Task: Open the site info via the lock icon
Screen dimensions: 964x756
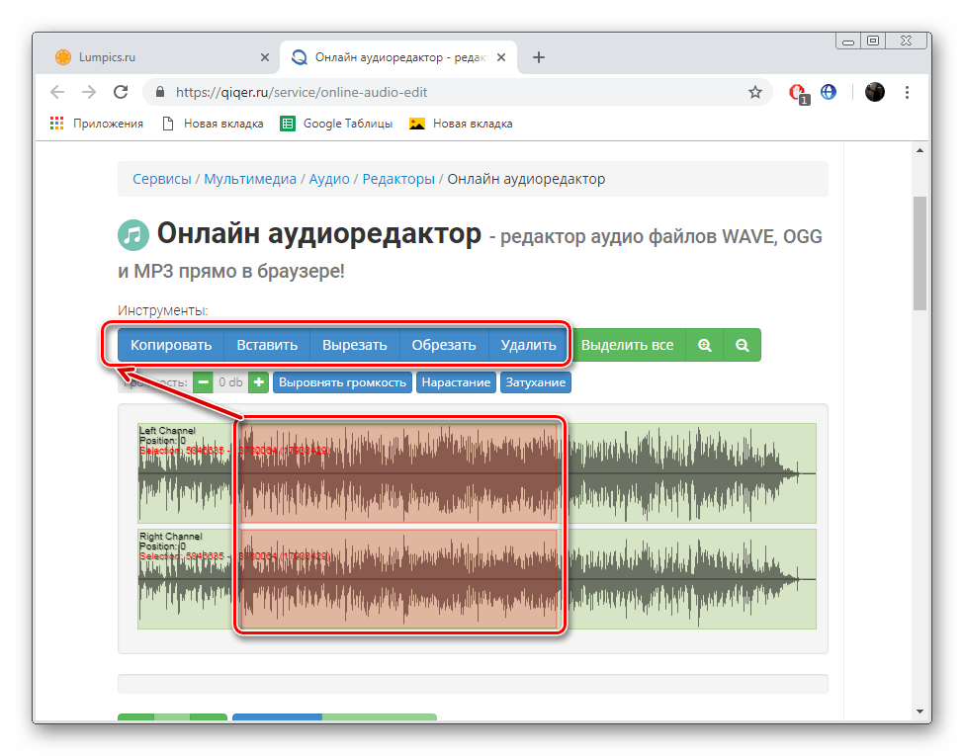Action: point(159,92)
